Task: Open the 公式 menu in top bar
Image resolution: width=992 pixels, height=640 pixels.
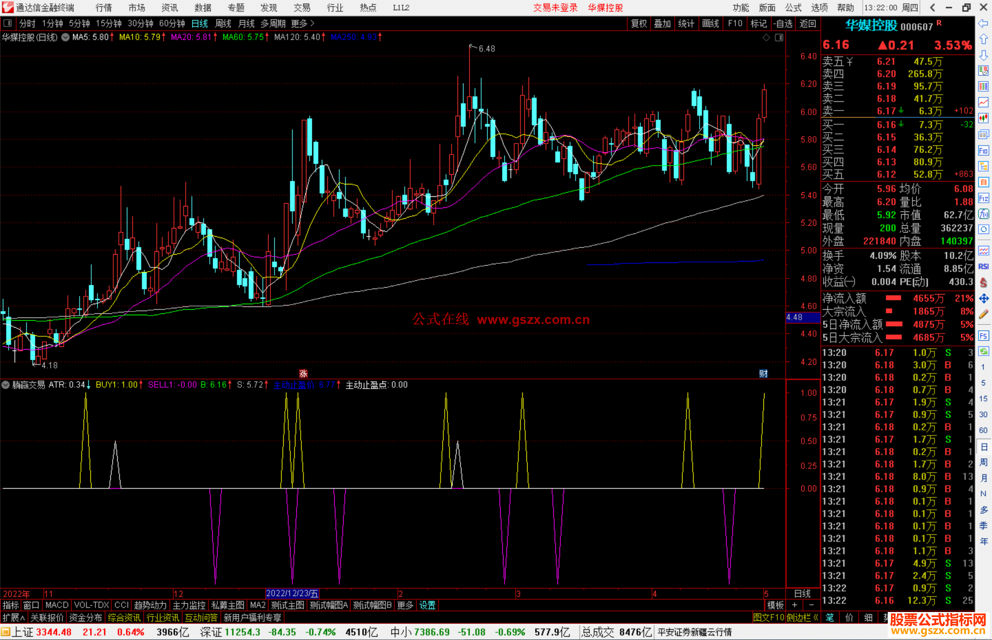Action: pyautogui.click(x=793, y=8)
